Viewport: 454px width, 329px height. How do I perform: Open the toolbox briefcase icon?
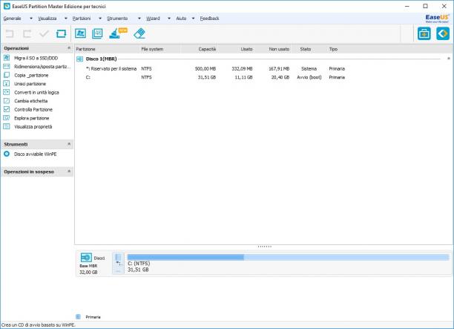pyautogui.click(x=424, y=33)
